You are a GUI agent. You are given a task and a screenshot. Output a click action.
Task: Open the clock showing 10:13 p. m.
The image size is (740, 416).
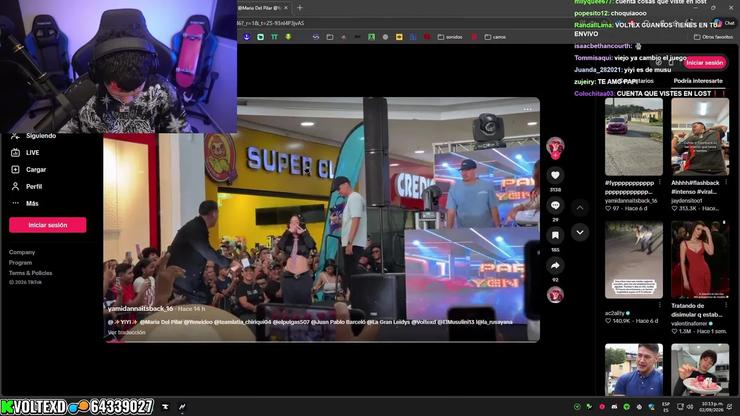[712, 407]
